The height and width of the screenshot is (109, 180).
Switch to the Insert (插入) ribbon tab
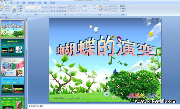pyautogui.click(x=12, y=3)
